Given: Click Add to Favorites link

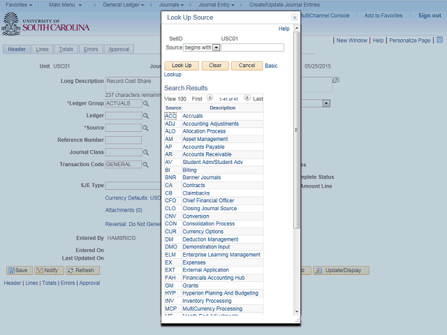Looking at the screenshot, I should (x=383, y=15).
